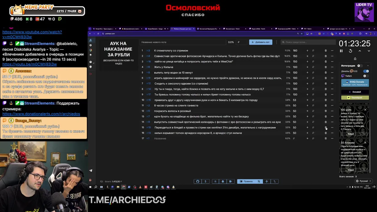Toggle percent display in bottom toolbar
This screenshot has width=377, height=212.
[259, 181]
